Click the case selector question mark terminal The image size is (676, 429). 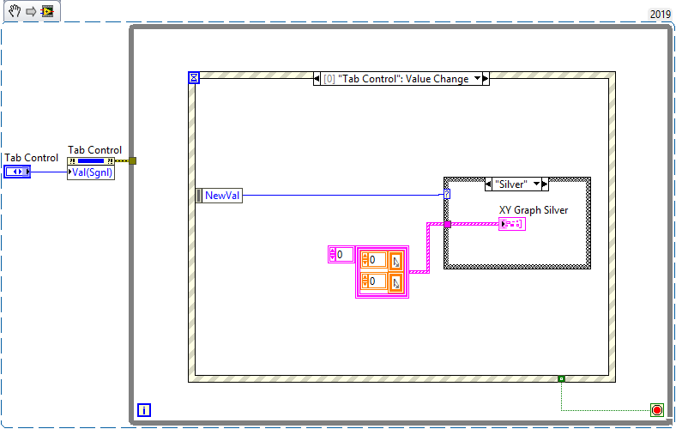[x=447, y=195]
